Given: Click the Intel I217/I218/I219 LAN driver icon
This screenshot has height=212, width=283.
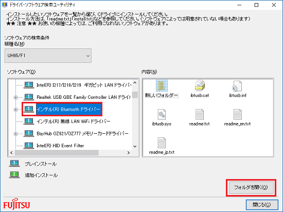Looking at the screenshot, I should click(x=29, y=85).
